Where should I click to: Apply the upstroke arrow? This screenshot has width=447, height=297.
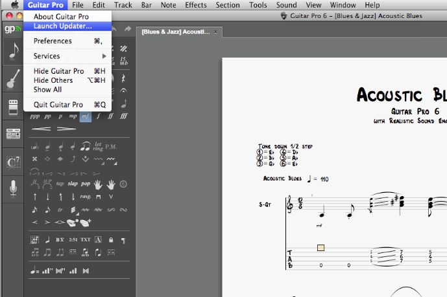coord(35,197)
